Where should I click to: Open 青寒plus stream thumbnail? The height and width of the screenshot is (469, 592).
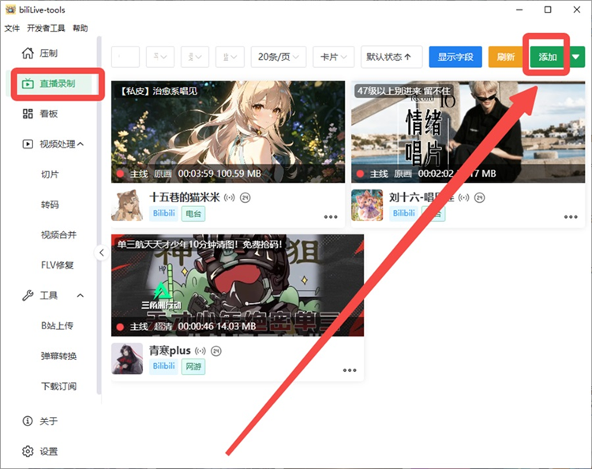238,285
